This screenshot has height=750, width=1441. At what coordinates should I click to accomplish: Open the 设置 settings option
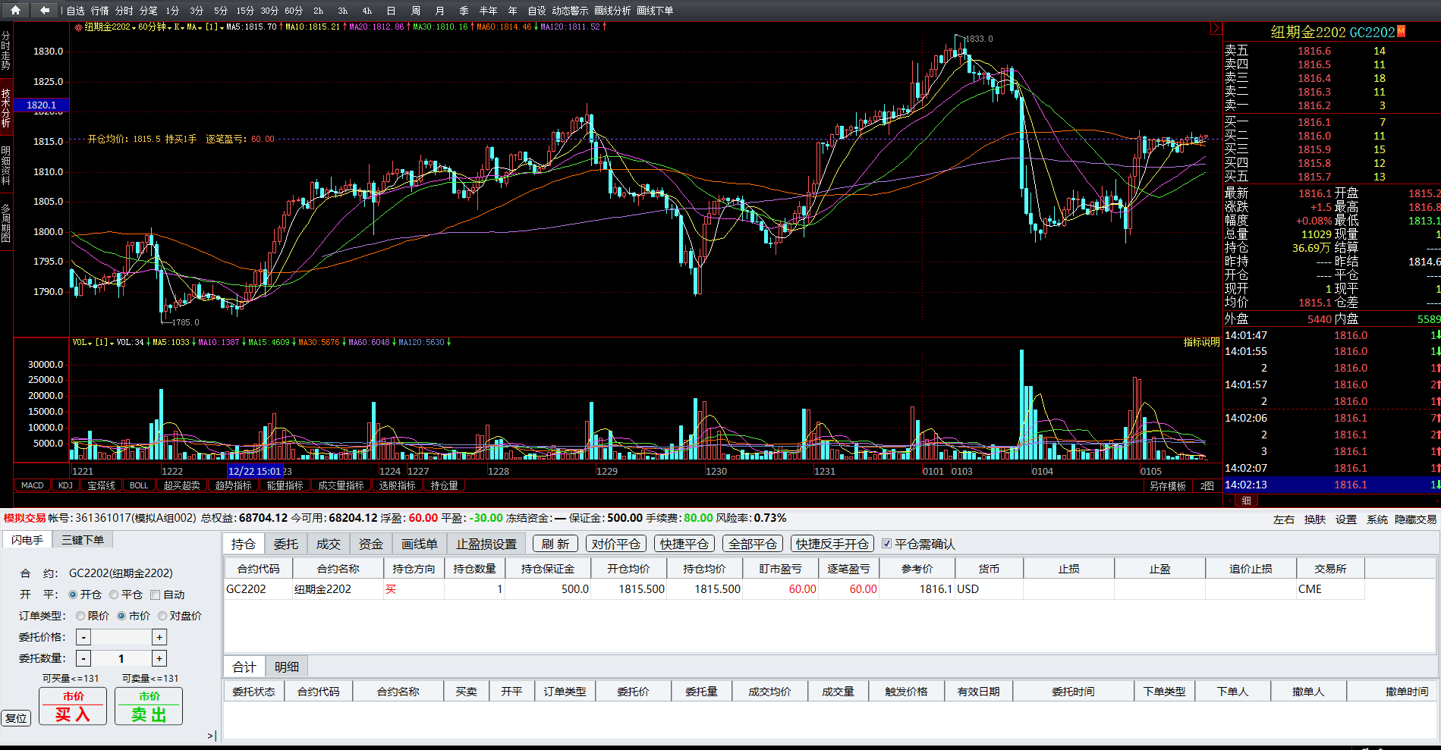pos(1346,519)
